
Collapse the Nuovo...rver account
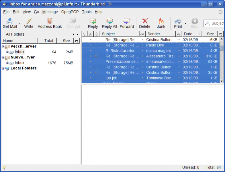pos(3,57)
